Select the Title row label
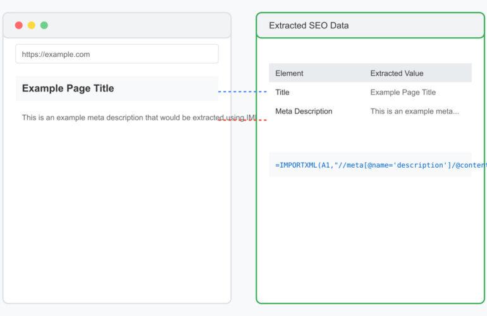This screenshot has height=316, width=487. [x=282, y=92]
